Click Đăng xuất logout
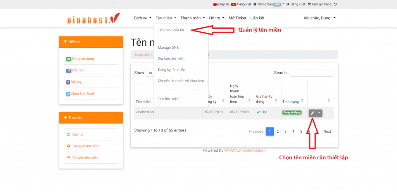This screenshot has width=397, height=192. (x=296, y=4)
